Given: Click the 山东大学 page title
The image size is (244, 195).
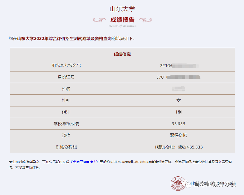Looking at the screenshot, I should 122,9.
